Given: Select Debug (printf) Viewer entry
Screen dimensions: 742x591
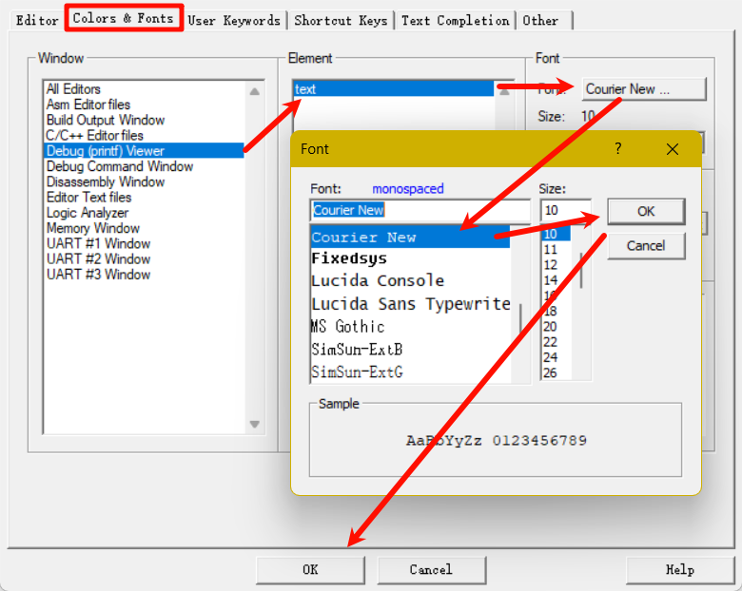Looking at the screenshot, I should coord(144,151).
